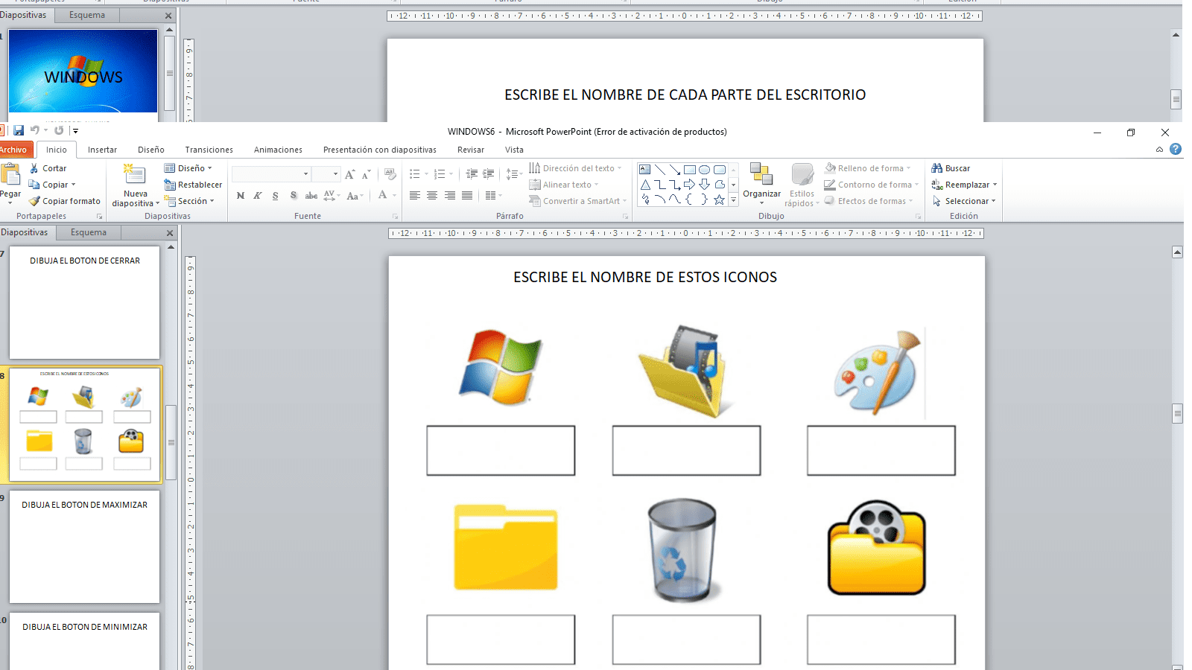This screenshot has width=1192, height=670.
Task: Minimize the ribbon with the caret icon
Action: 1159,150
